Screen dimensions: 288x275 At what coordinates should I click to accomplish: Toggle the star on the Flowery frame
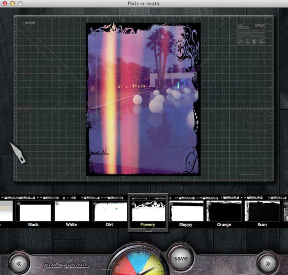click(x=133, y=203)
